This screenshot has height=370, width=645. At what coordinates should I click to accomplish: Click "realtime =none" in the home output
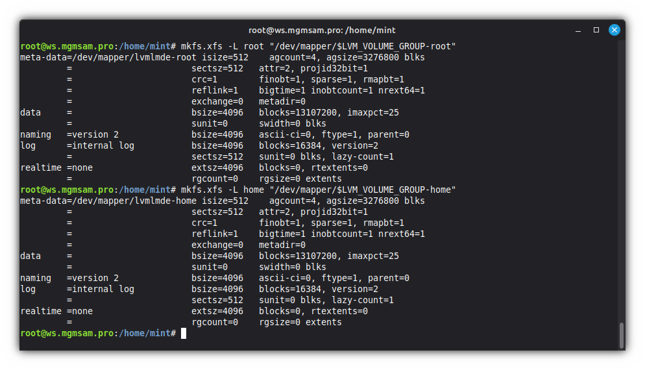56,311
